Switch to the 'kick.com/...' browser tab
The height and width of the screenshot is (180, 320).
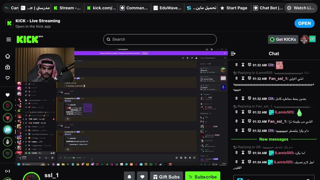(101, 8)
